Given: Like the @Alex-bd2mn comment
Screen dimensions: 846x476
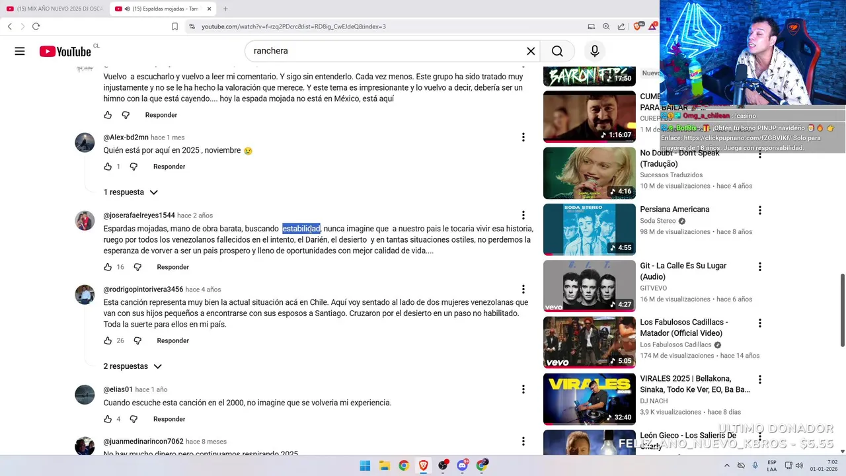Looking at the screenshot, I should click(x=108, y=167).
